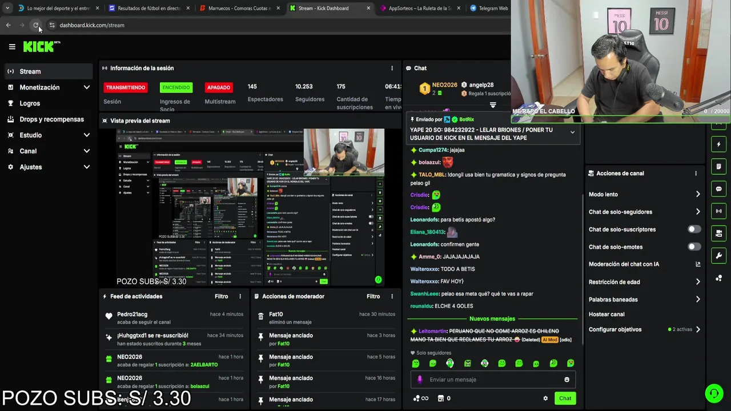The image size is (731, 411).
Task: Click the channel actions widget icon
Action: coord(718,233)
